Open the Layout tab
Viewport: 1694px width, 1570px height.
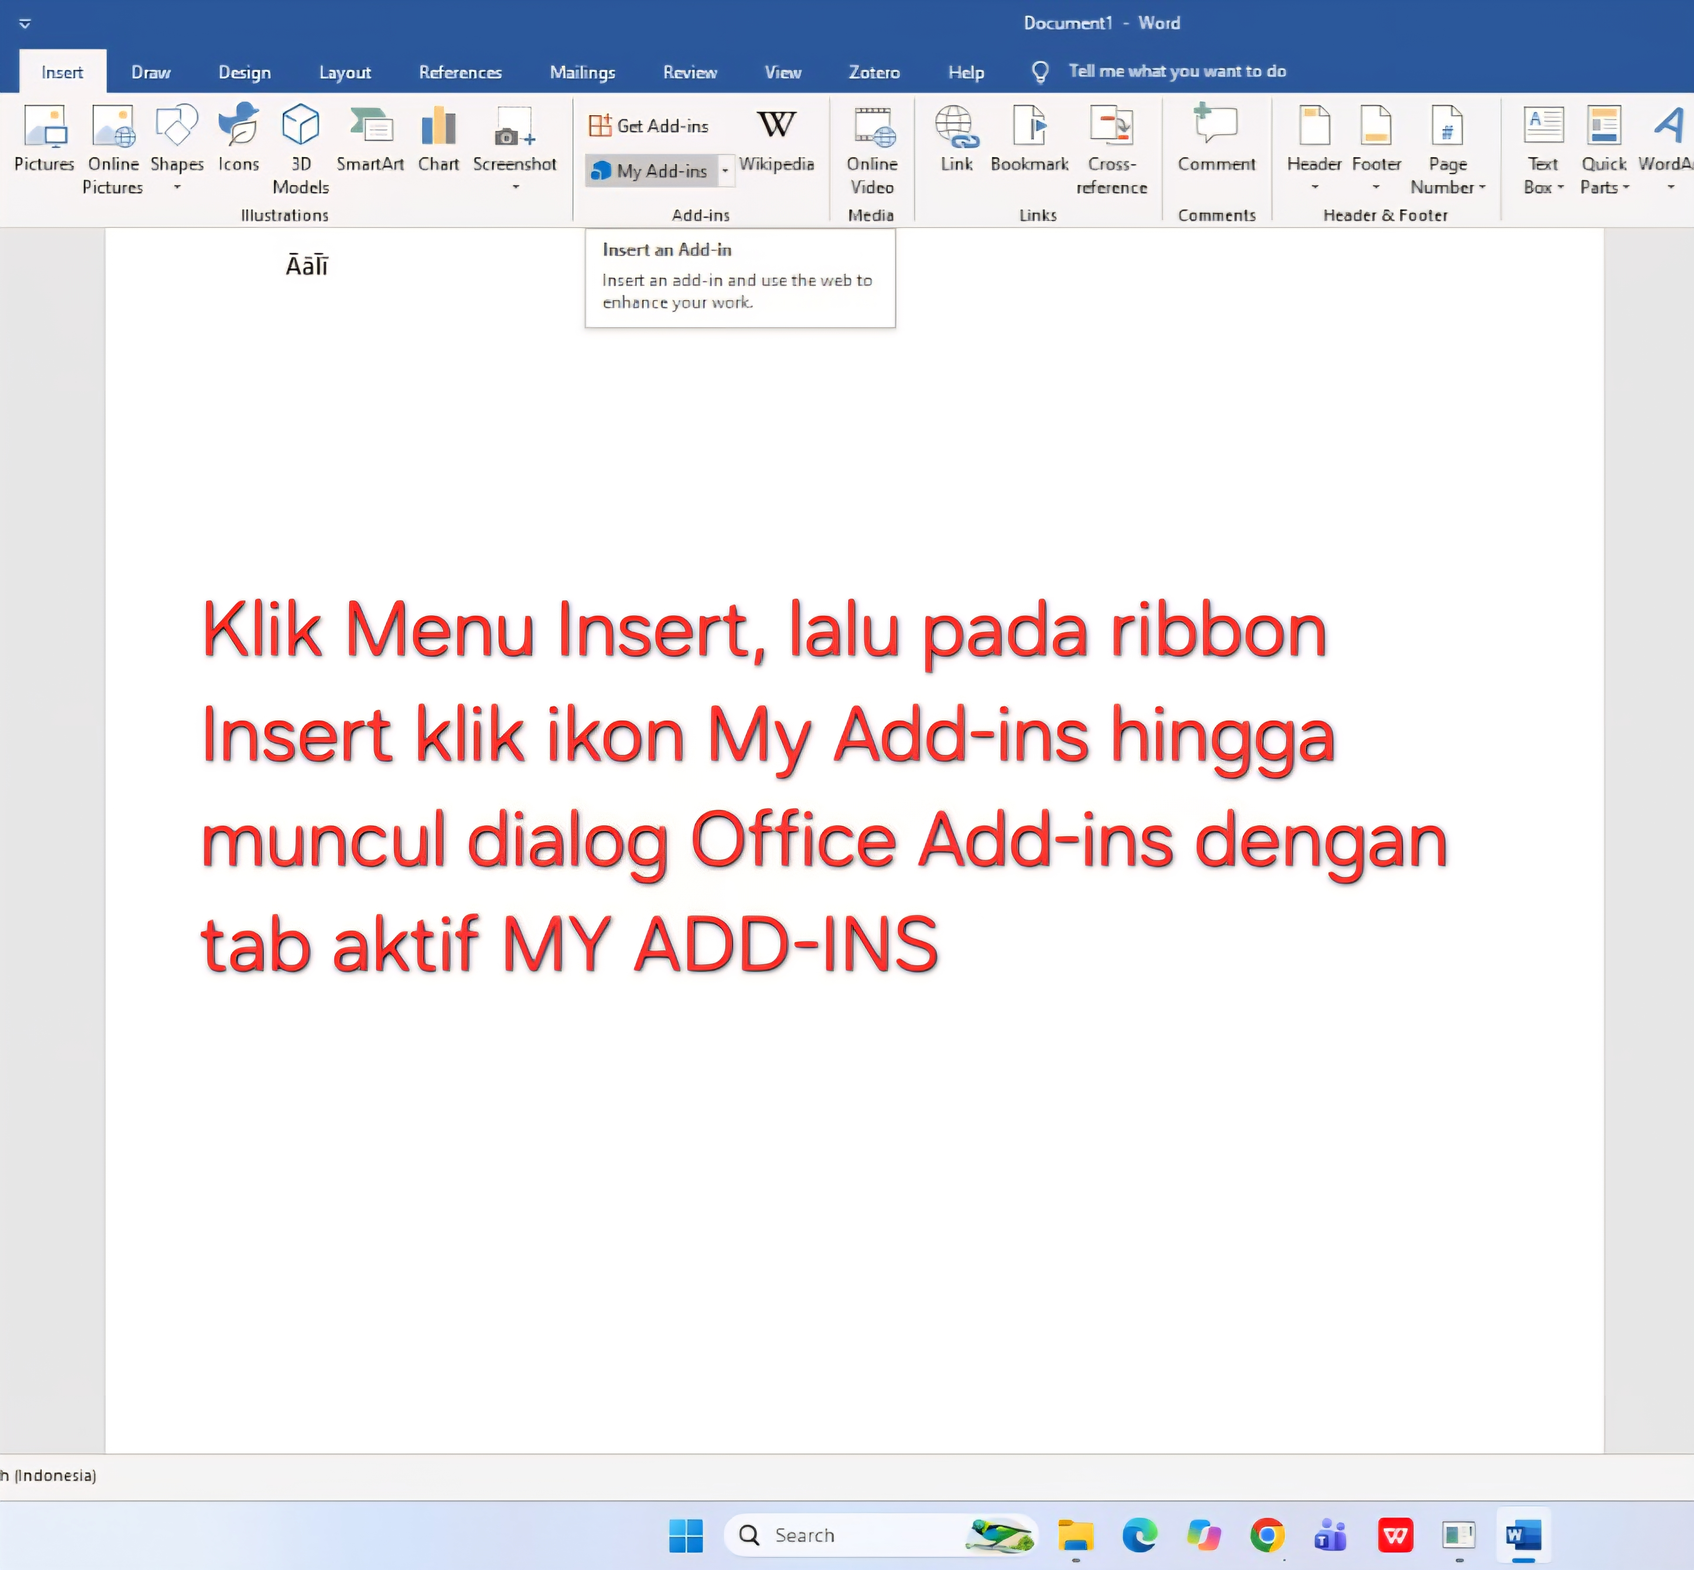click(345, 72)
